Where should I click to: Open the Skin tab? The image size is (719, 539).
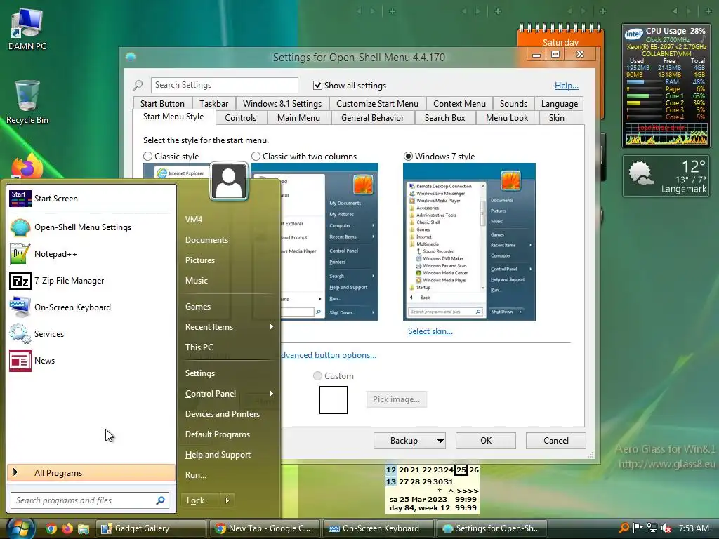tap(557, 118)
